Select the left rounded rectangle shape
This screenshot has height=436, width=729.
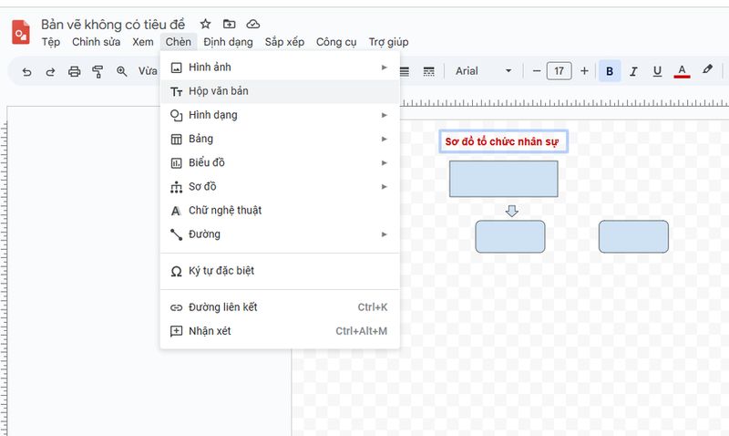(510, 236)
